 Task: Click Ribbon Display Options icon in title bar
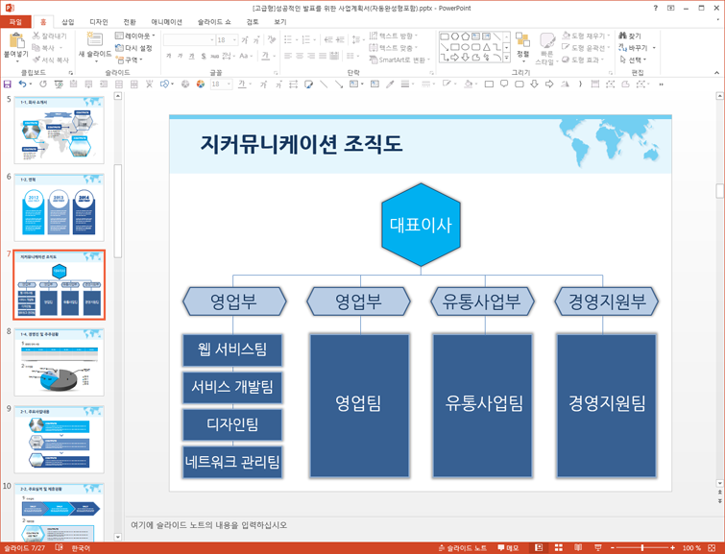(x=671, y=8)
